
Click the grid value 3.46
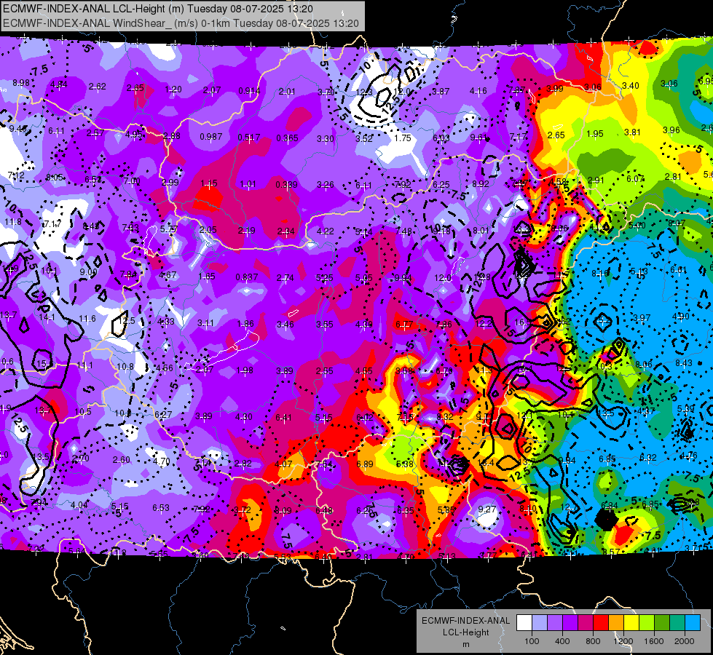(285, 325)
